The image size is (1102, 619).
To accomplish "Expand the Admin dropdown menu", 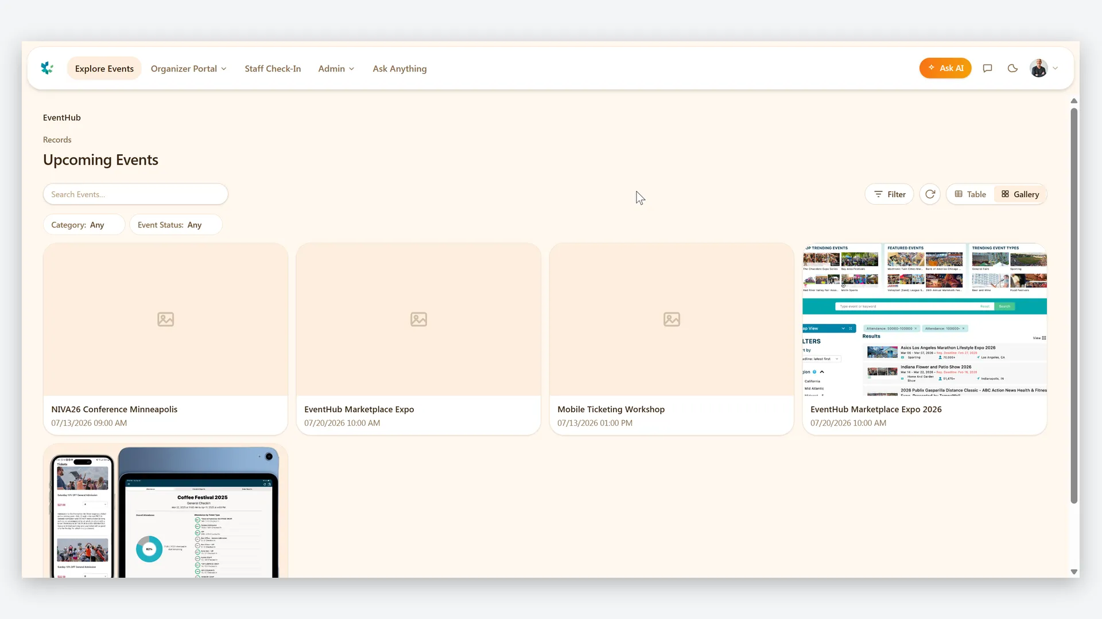I will point(336,69).
